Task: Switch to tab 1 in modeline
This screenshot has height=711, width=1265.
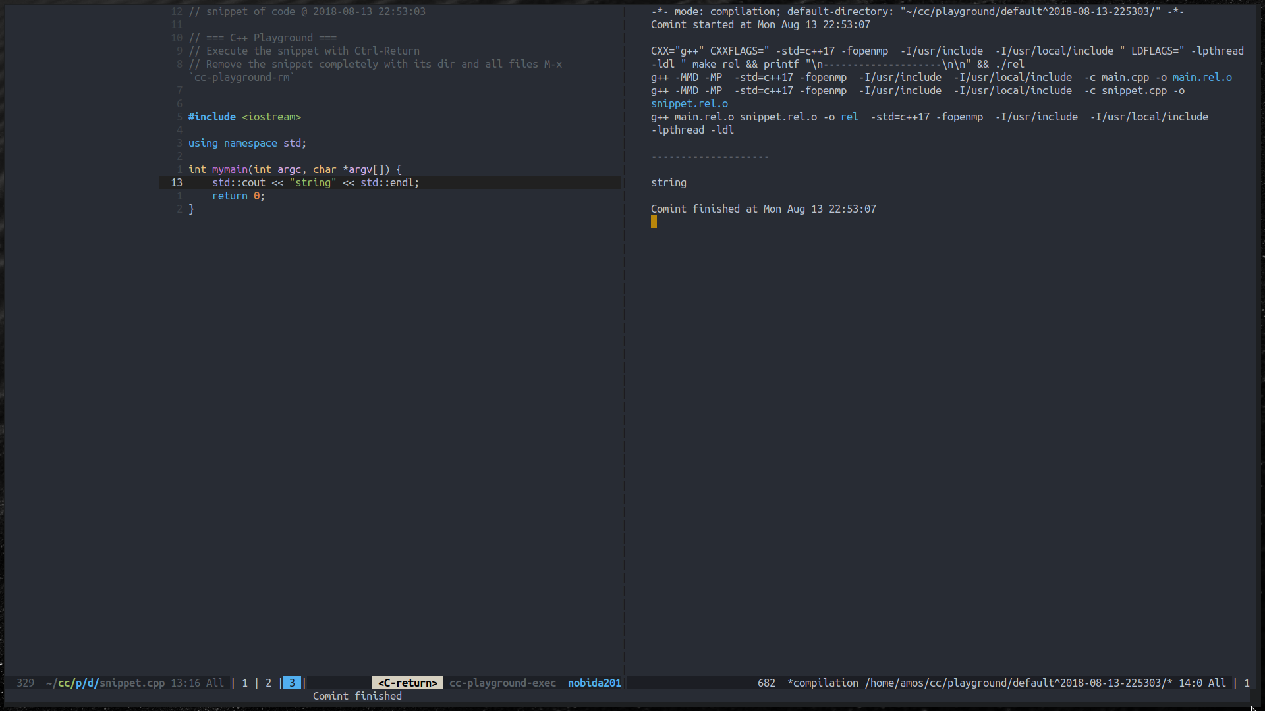Action: [x=244, y=683]
